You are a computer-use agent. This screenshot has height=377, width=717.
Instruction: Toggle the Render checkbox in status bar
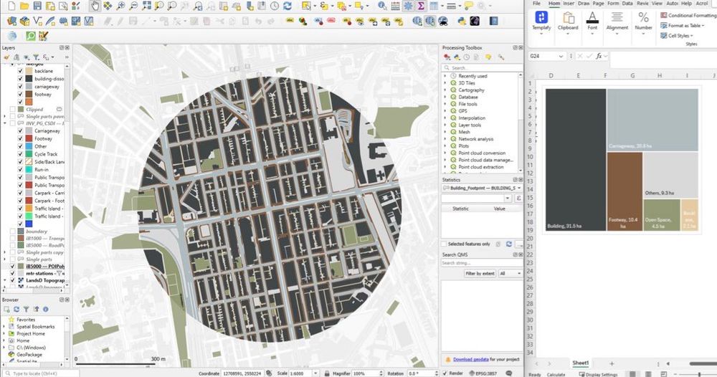coord(445,373)
